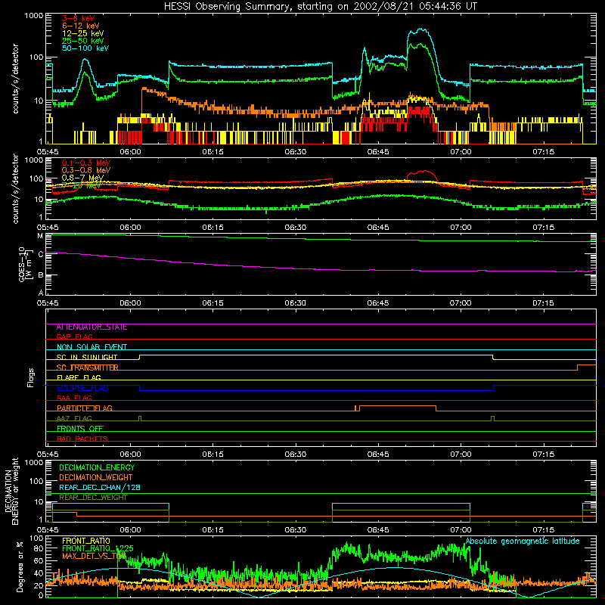605x605 pixels.
Task: Click 06:45 tick label below the keV panel
Action: 378,152
